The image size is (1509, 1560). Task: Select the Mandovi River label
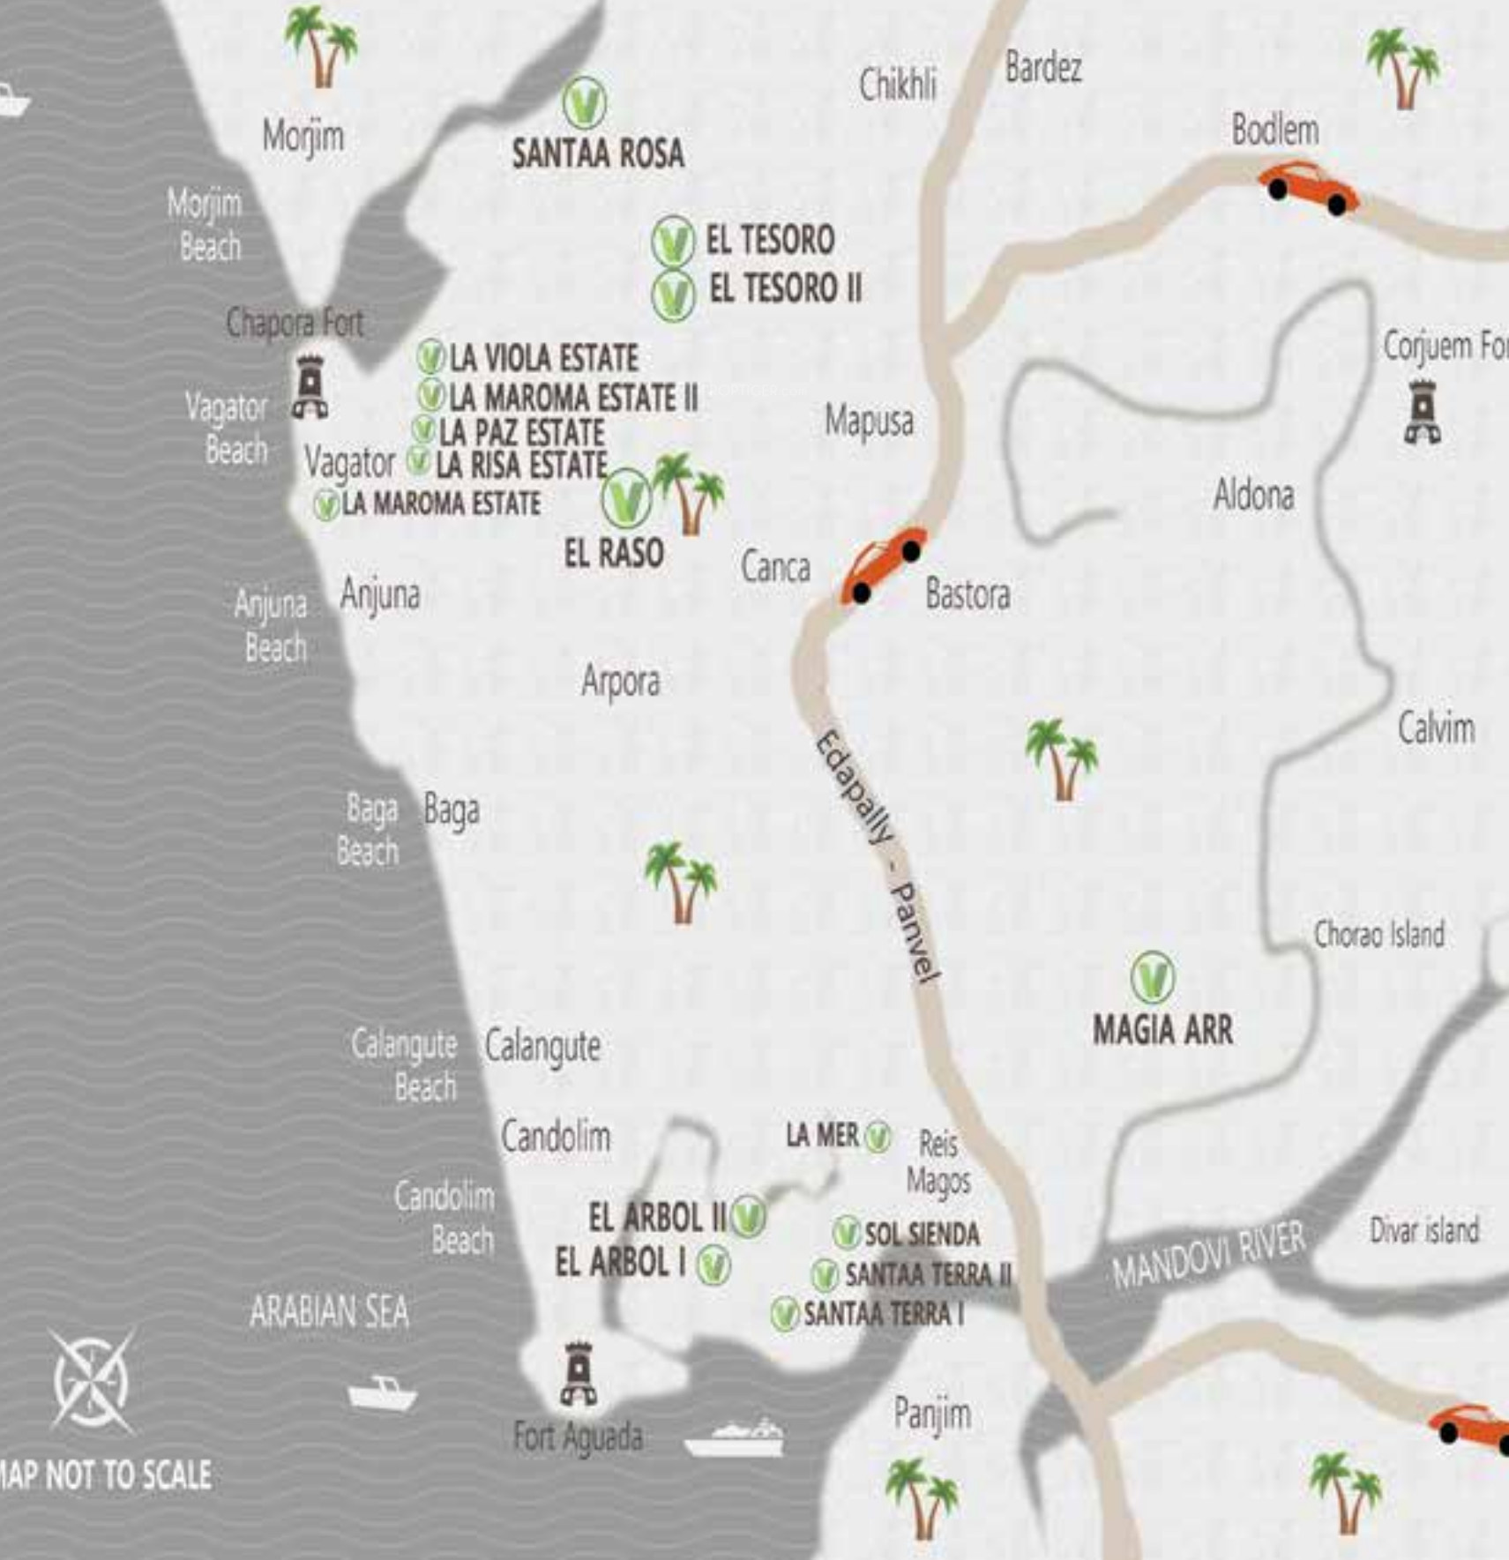coord(1208,1256)
